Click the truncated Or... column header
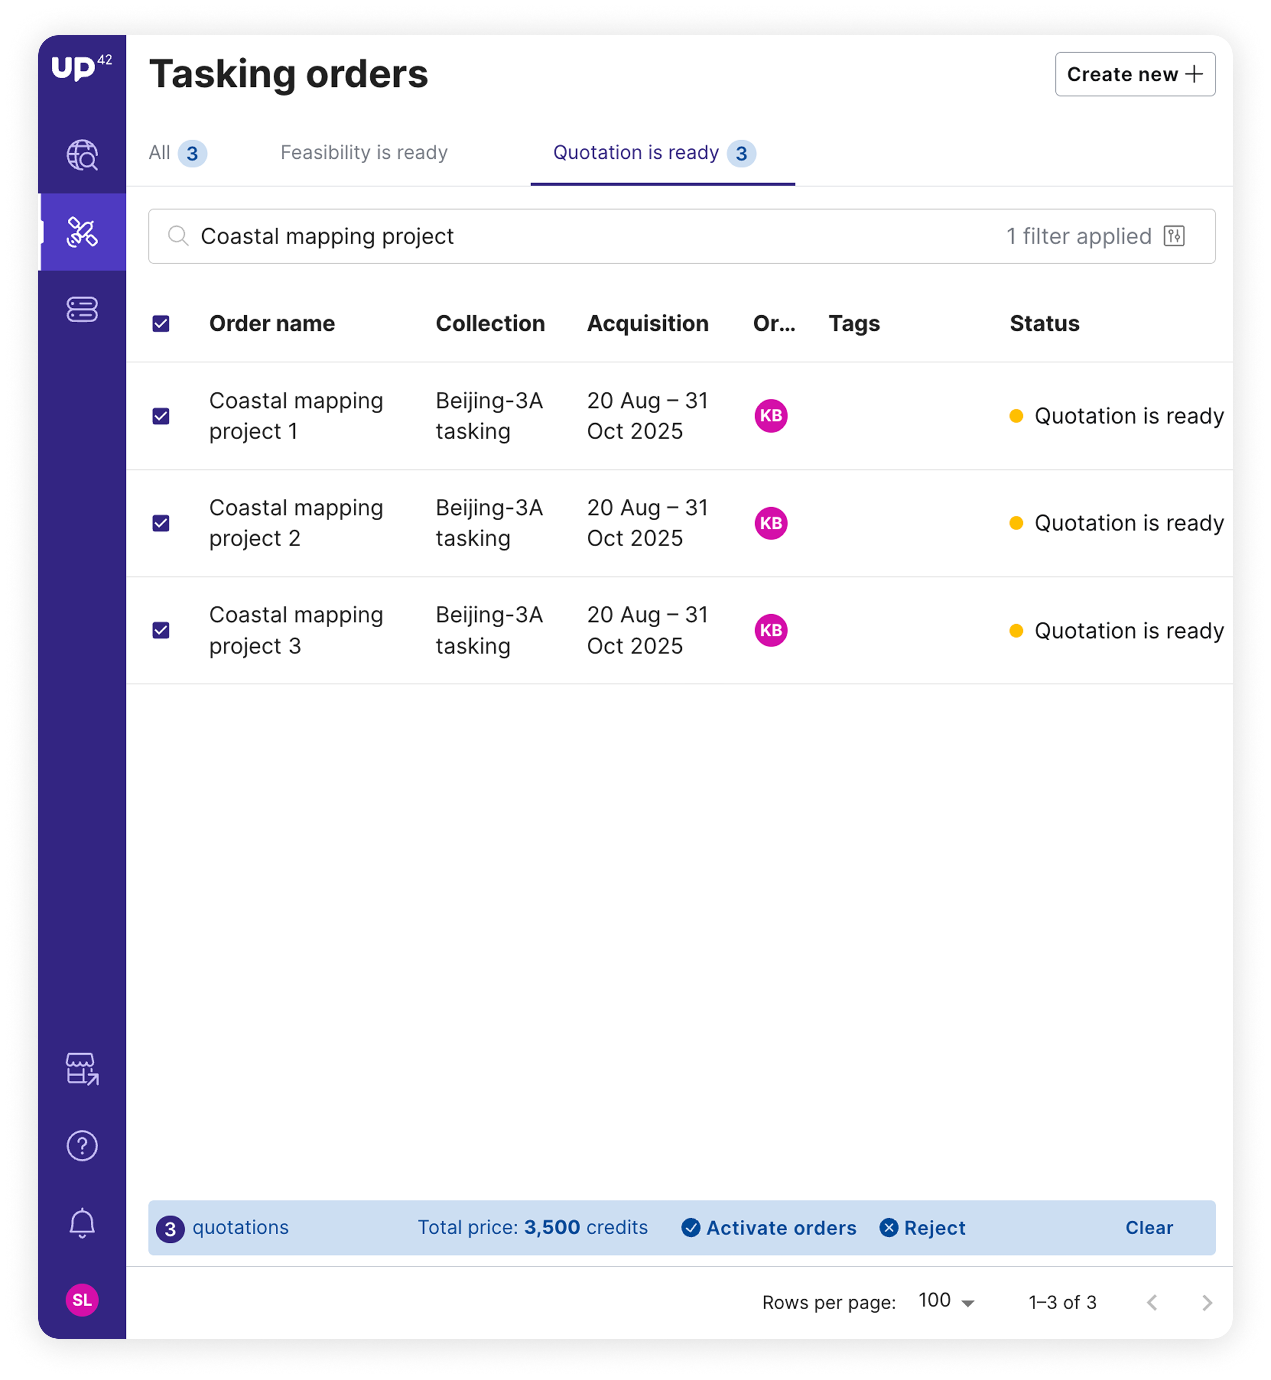The image size is (1271, 1380). point(774,323)
